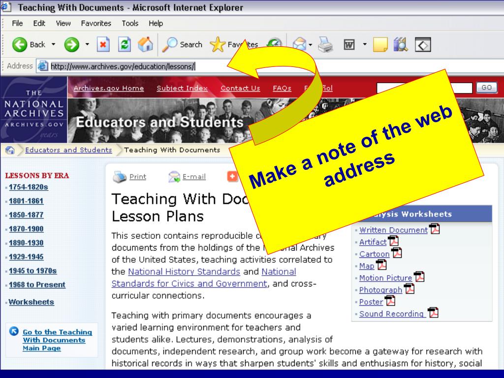Open National Standards for Civics and Government link

tap(204, 278)
